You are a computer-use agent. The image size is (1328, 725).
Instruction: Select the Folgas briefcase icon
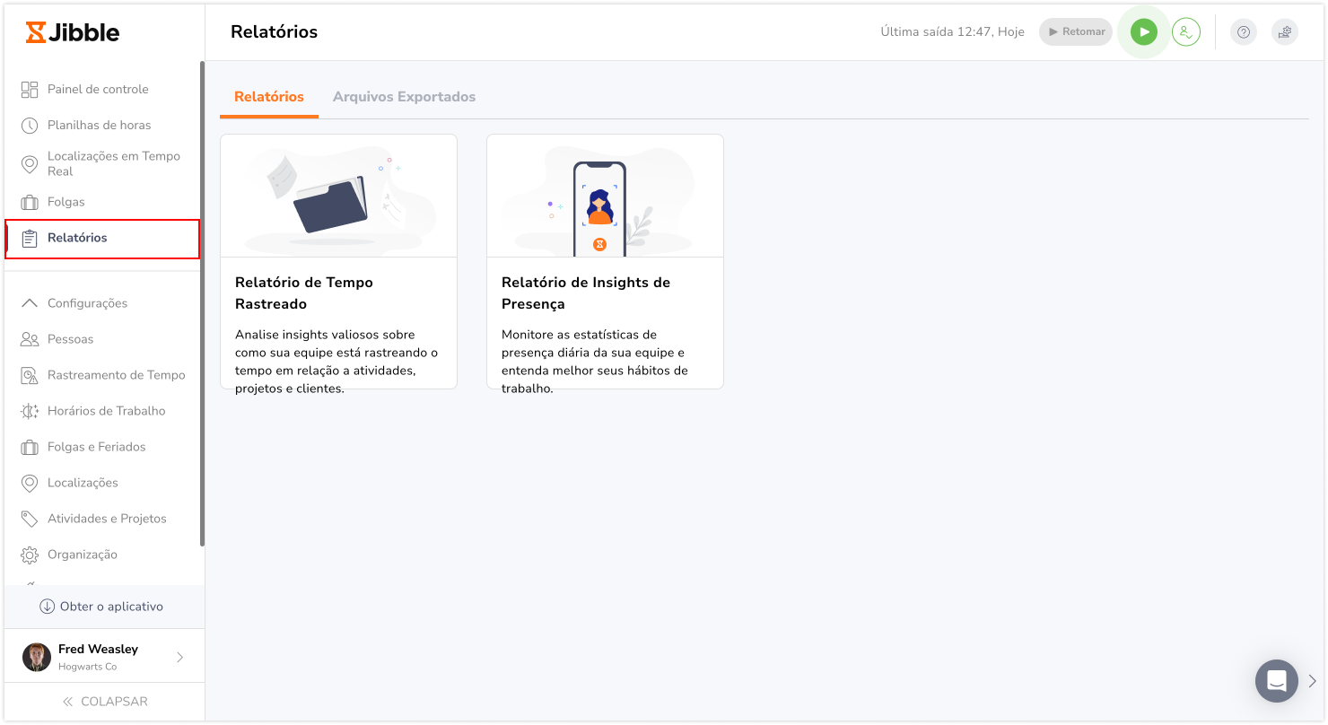(x=28, y=201)
